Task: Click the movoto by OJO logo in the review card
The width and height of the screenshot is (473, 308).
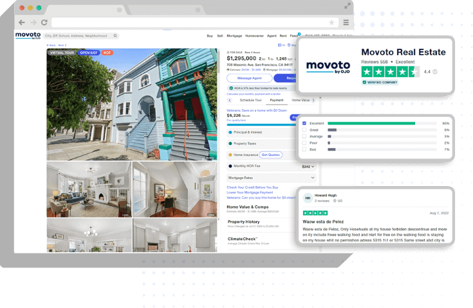Action: (x=328, y=67)
